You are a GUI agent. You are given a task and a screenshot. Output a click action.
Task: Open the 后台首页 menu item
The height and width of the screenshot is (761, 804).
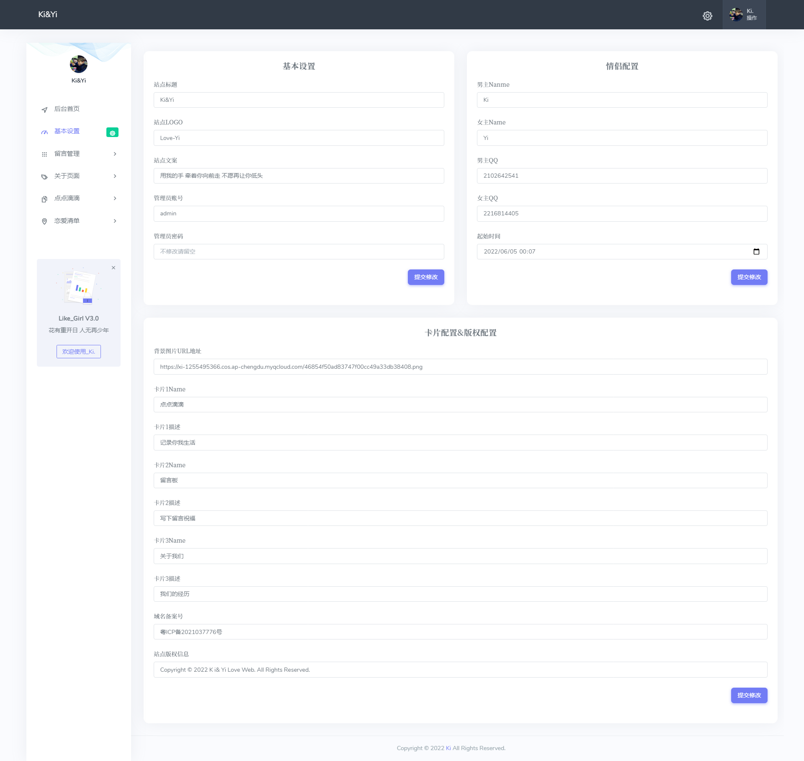pos(67,109)
